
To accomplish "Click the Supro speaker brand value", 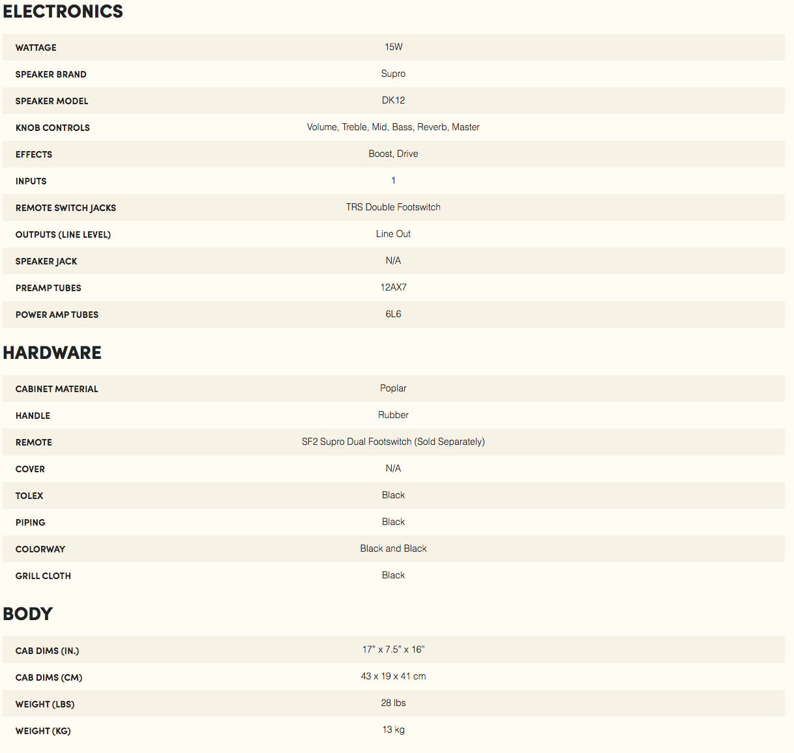I will 393,74.
